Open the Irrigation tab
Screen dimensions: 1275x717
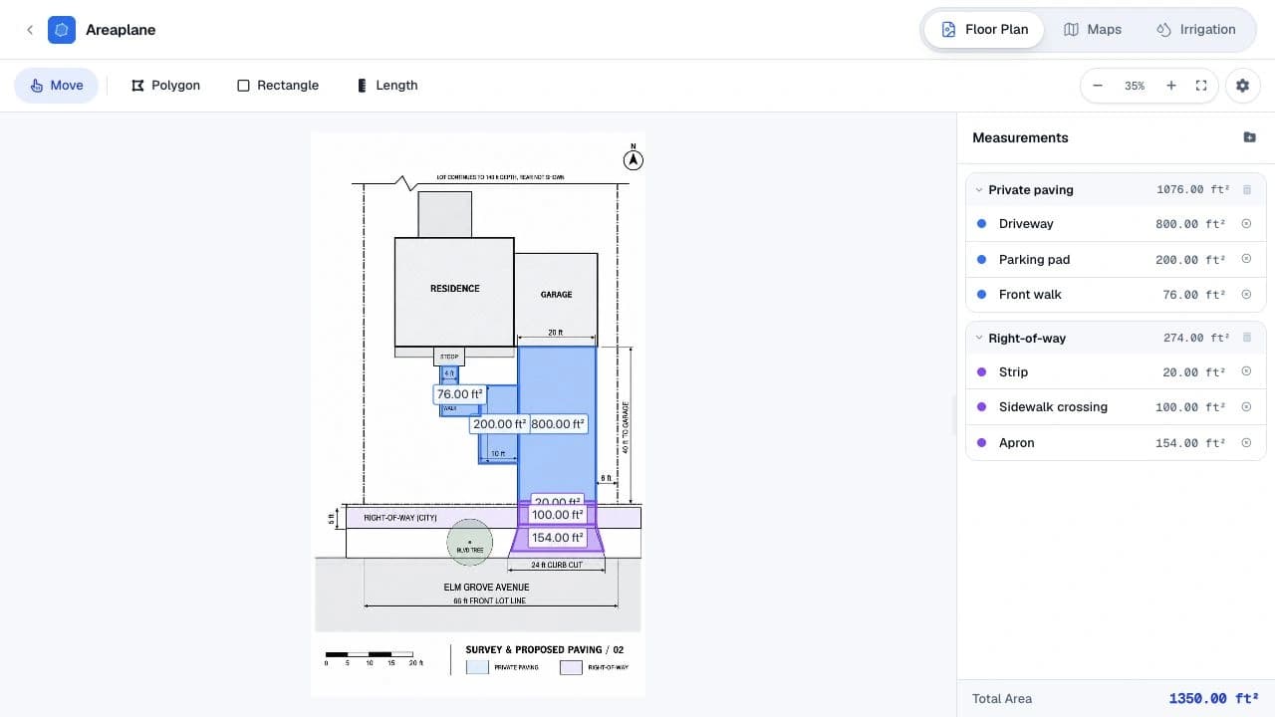pos(1196,30)
